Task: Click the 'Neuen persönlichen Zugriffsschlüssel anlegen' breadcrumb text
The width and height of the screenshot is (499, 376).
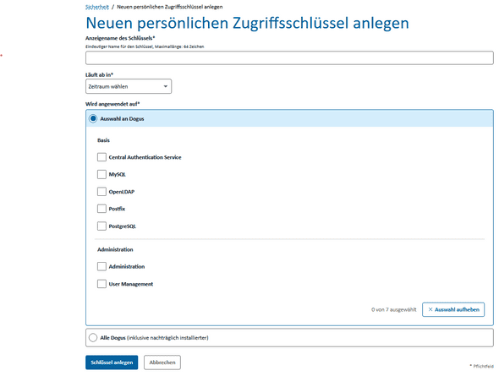Action: click(170, 7)
